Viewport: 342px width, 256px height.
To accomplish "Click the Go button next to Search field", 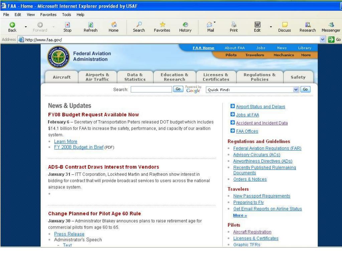I will tap(178, 89).
